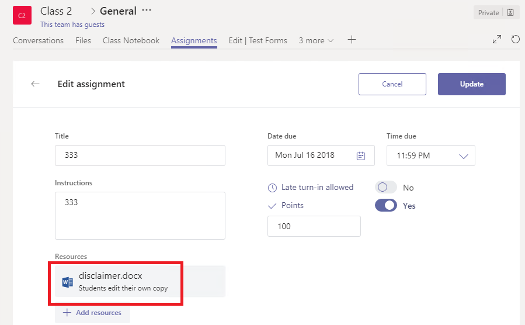Viewport: 525px width, 325px height.
Task: Click the General channel name
Action: click(118, 11)
